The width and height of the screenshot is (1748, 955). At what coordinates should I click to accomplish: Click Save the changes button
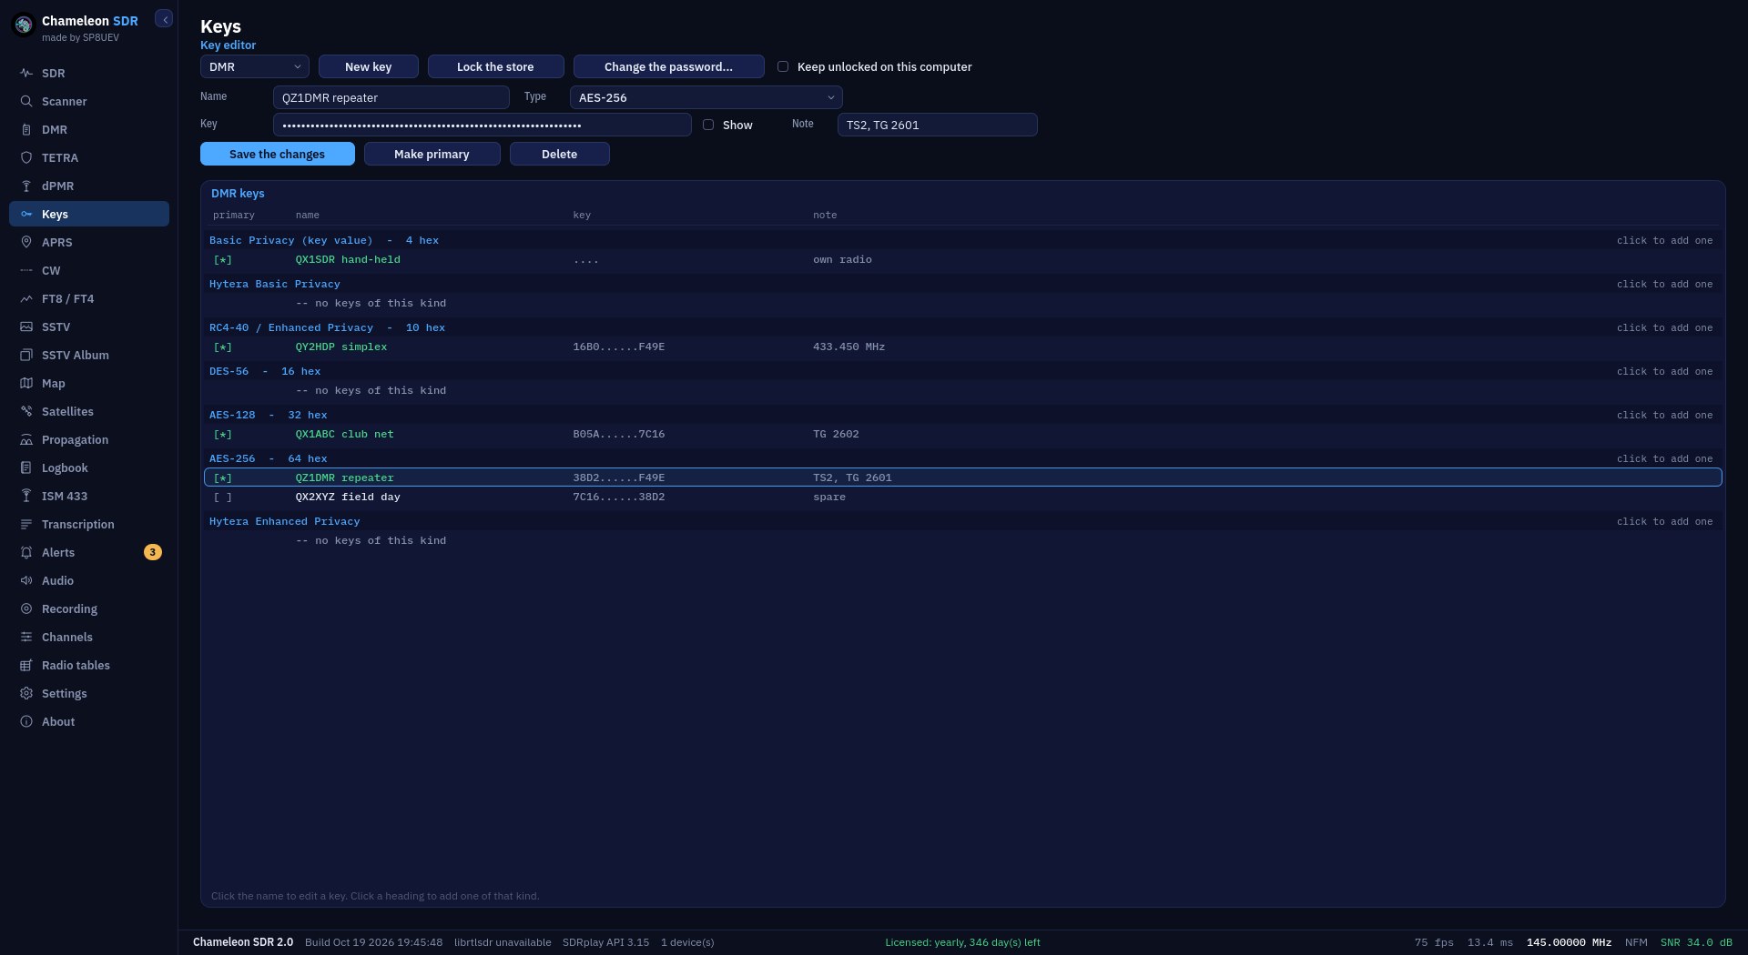pyautogui.click(x=278, y=154)
